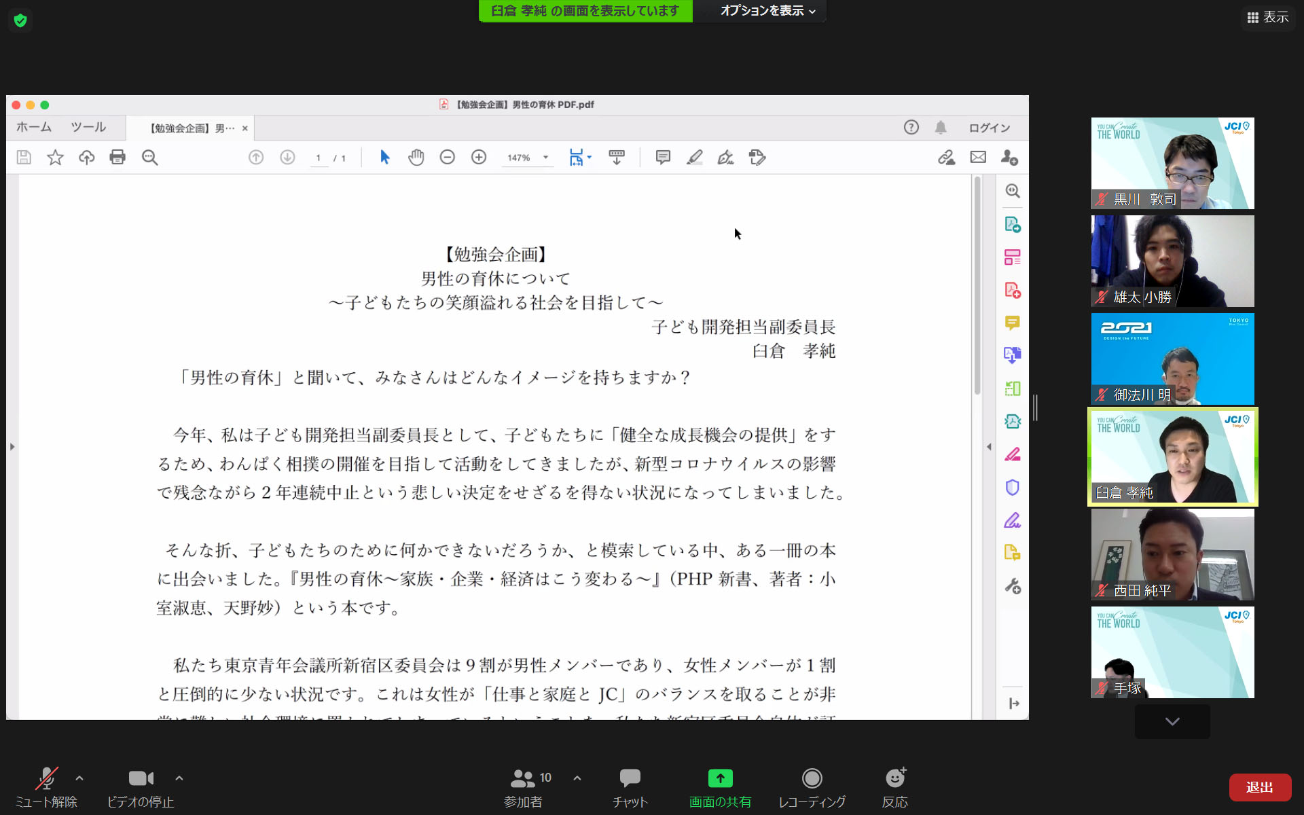The width and height of the screenshot is (1304, 815).
Task: Select the hand pan tool
Action: click(416, 158)
